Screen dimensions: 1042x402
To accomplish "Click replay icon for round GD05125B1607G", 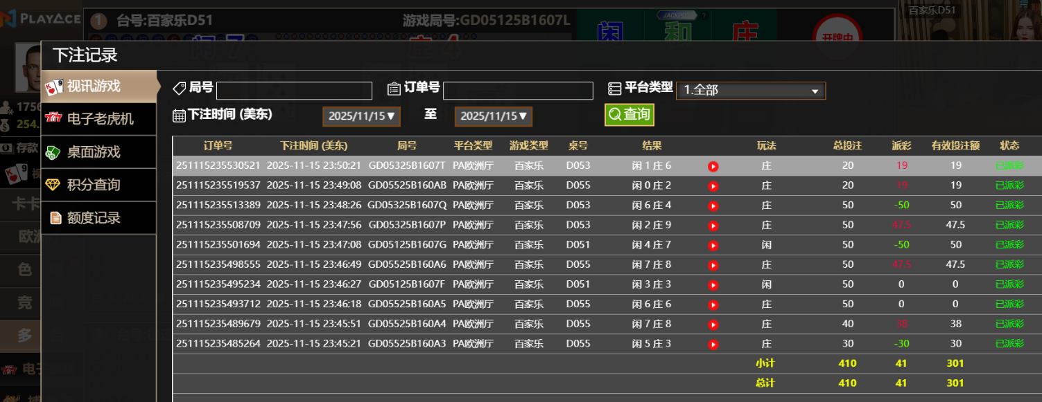I will (713, 245).
